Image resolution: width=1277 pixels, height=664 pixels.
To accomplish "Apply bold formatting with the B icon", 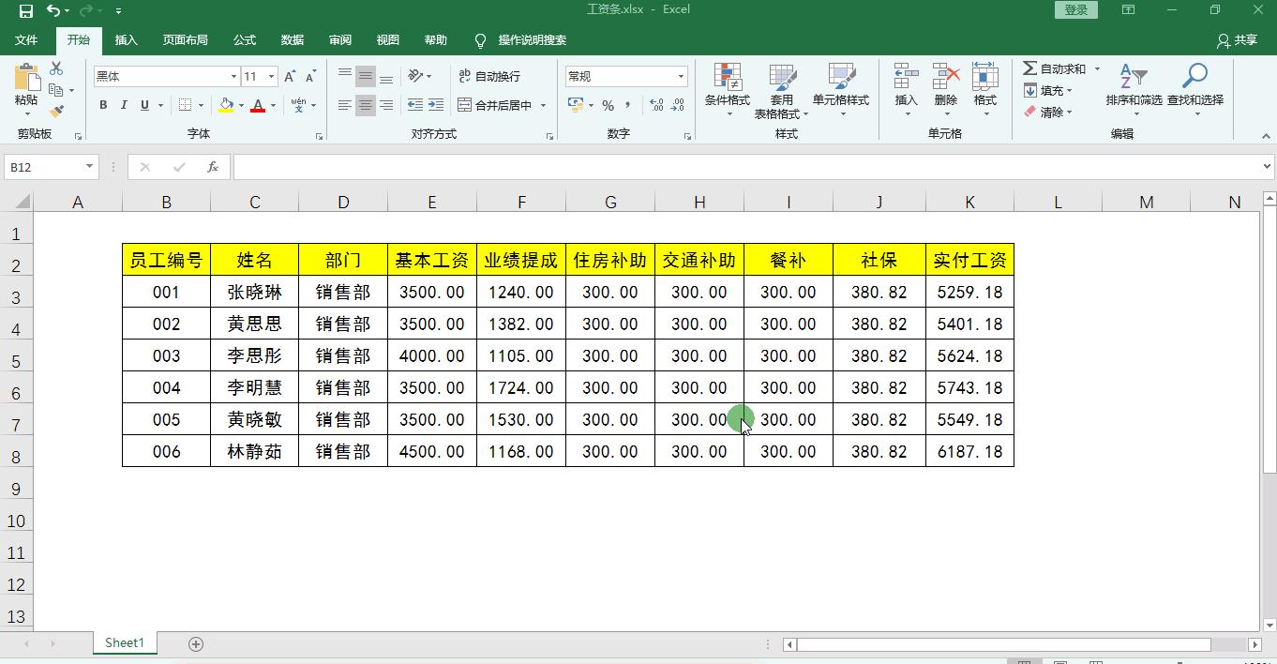I will coord(103,105).
